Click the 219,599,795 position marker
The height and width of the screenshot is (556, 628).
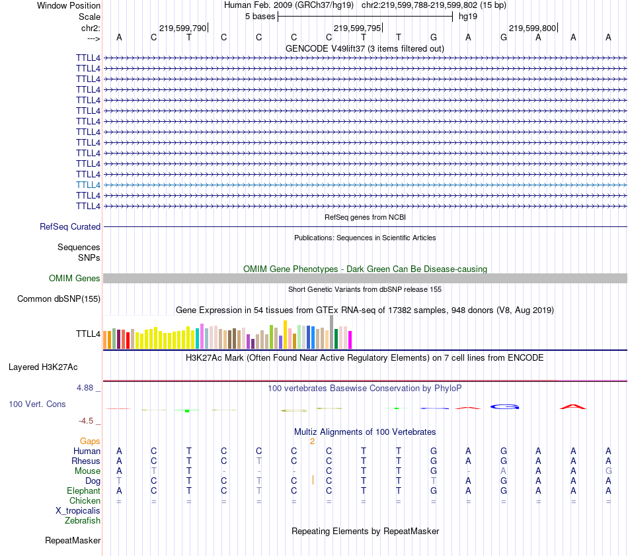pyautogui.click(x=357, y=28)
